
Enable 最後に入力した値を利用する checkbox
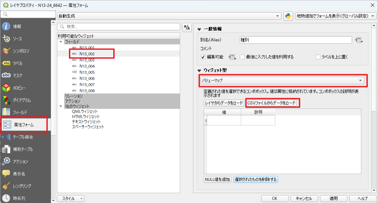coord(242,57)
